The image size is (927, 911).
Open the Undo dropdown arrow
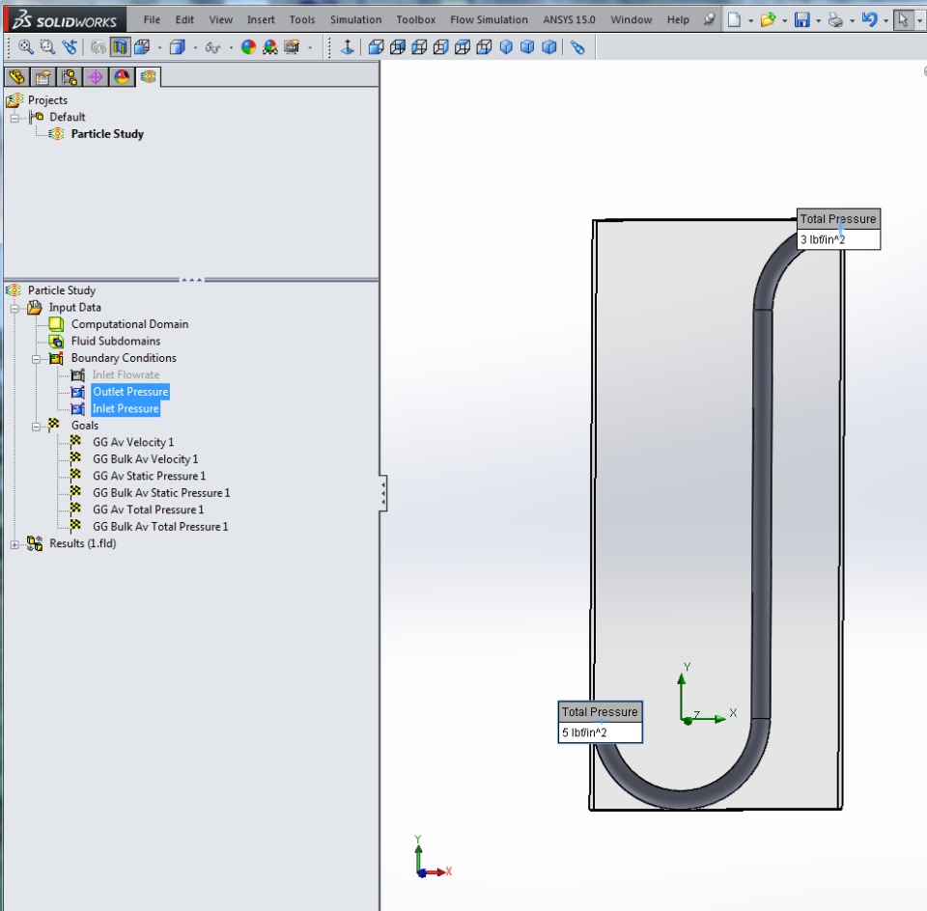(x=885, y=20)
